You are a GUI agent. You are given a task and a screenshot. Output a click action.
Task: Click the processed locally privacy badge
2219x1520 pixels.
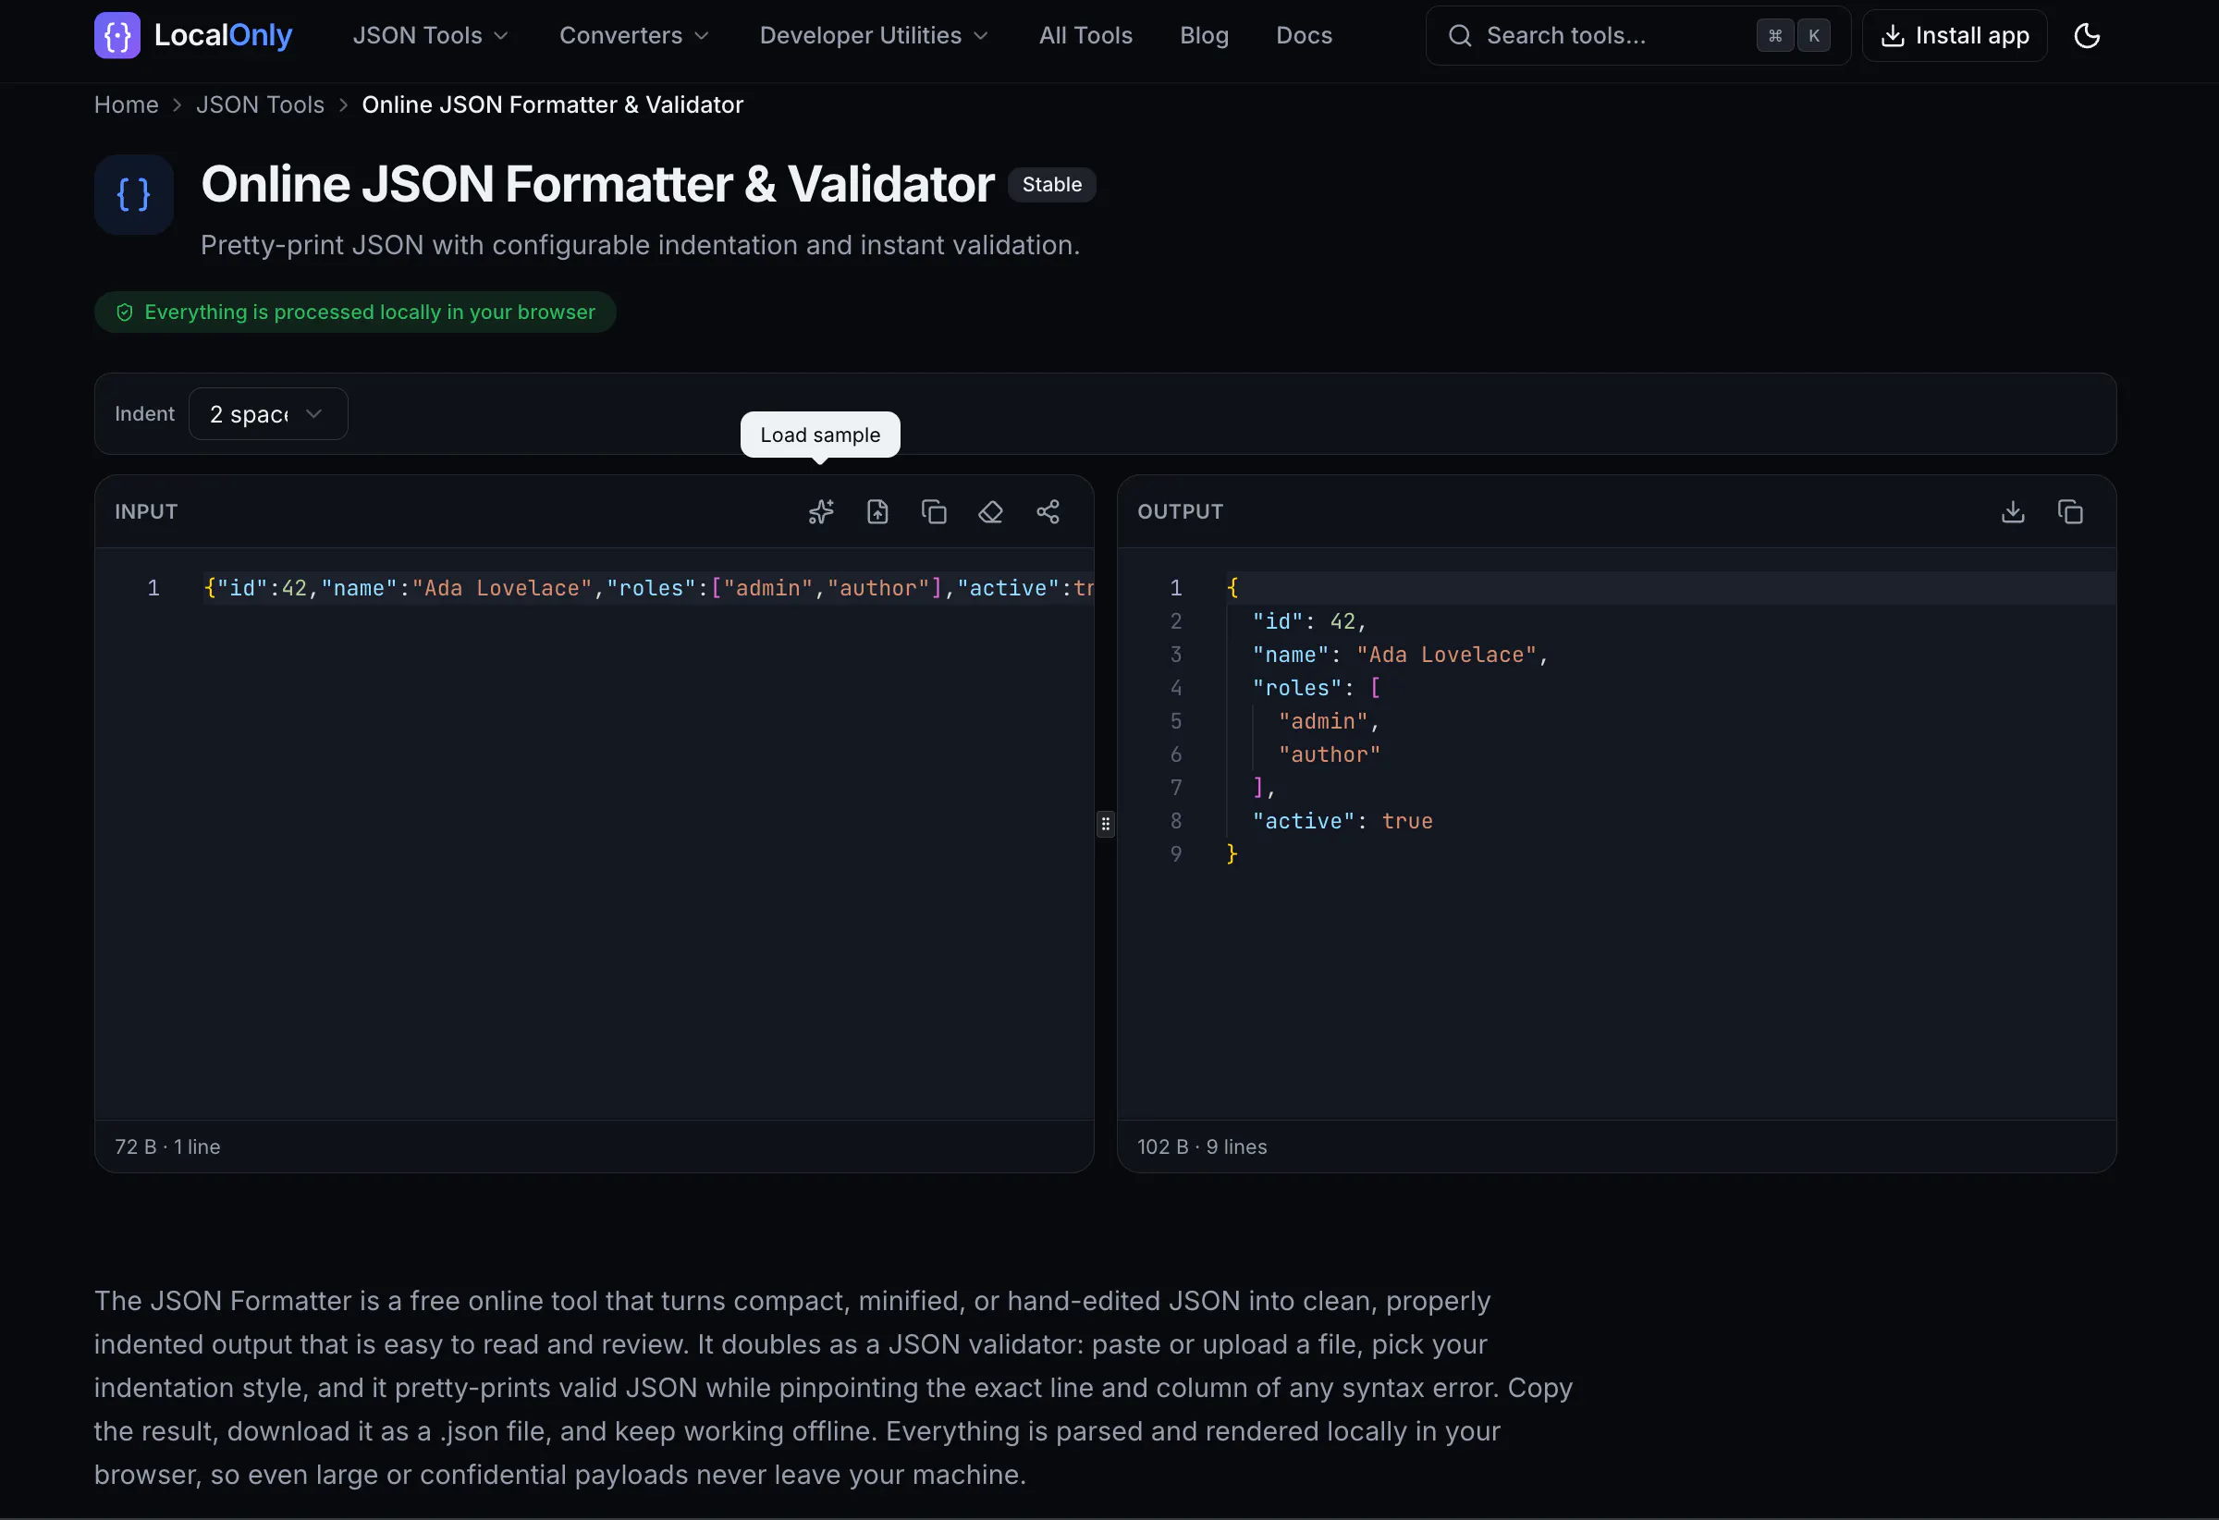[x=355, y=313]
